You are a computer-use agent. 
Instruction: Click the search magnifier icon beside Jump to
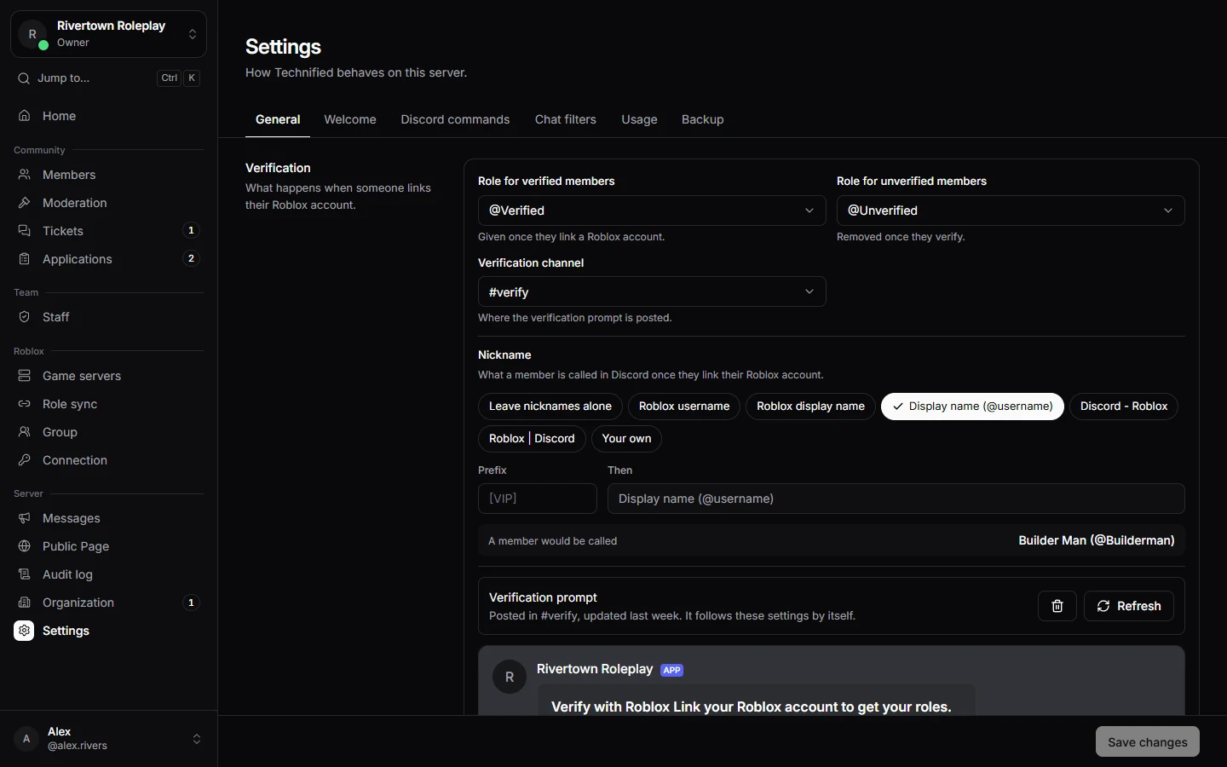[x=24, y=78]
